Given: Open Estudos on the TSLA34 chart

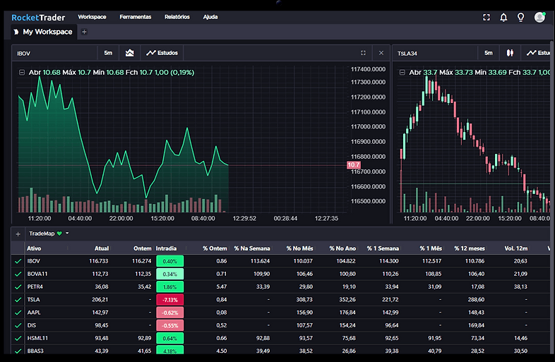Looking at the screenshot, I should click(538, 53).
